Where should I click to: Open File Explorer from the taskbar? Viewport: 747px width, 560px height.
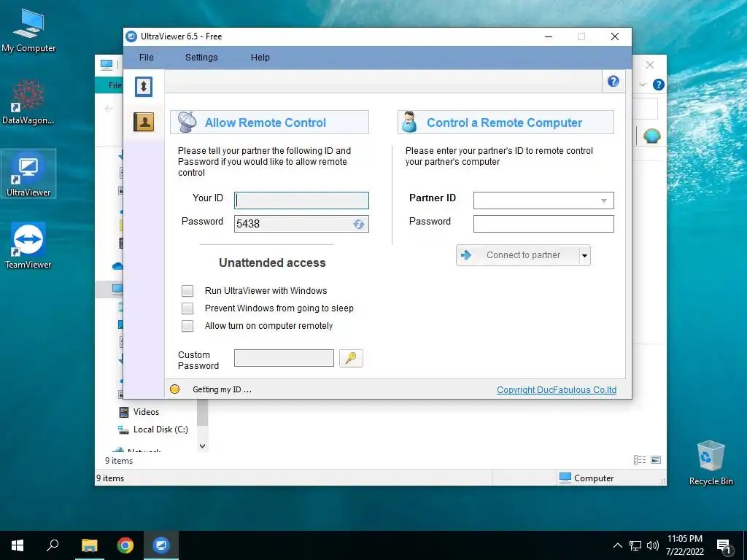point(89,545)
